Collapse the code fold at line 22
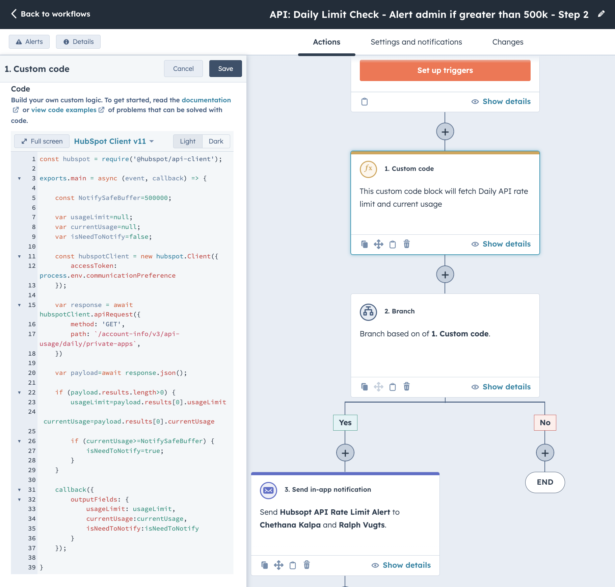 coord(19,392)
